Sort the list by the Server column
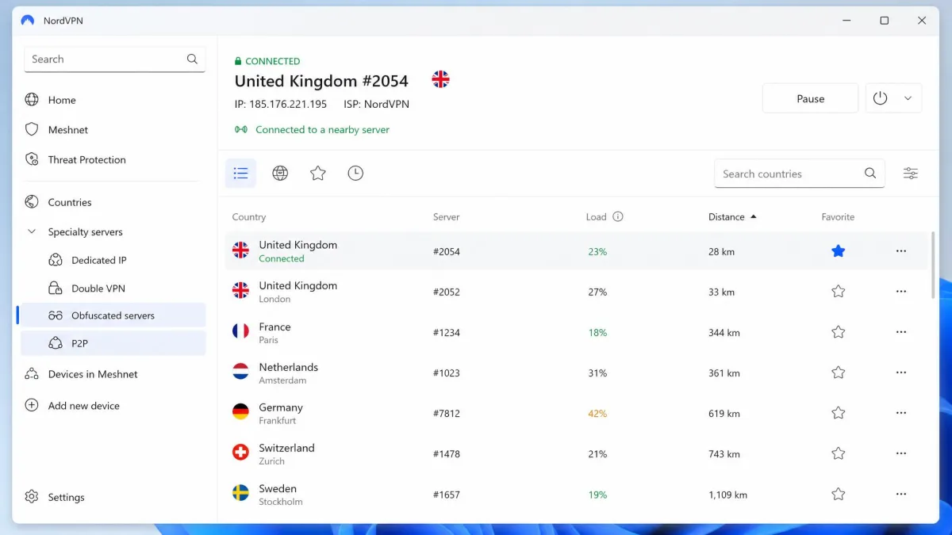Screen dimensions: 952x535 446,217
